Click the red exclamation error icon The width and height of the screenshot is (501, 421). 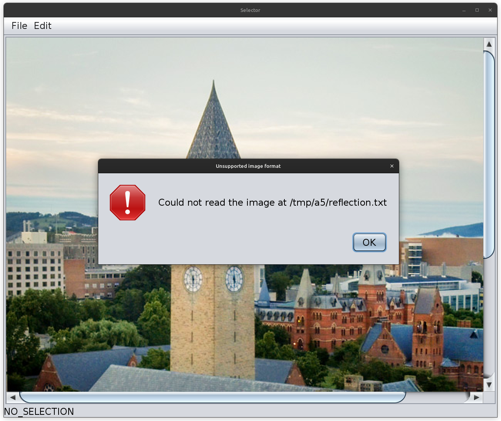[x=128, y=203]
